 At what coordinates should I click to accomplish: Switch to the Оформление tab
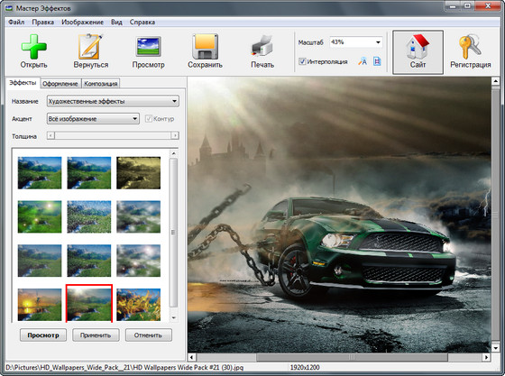60,84
